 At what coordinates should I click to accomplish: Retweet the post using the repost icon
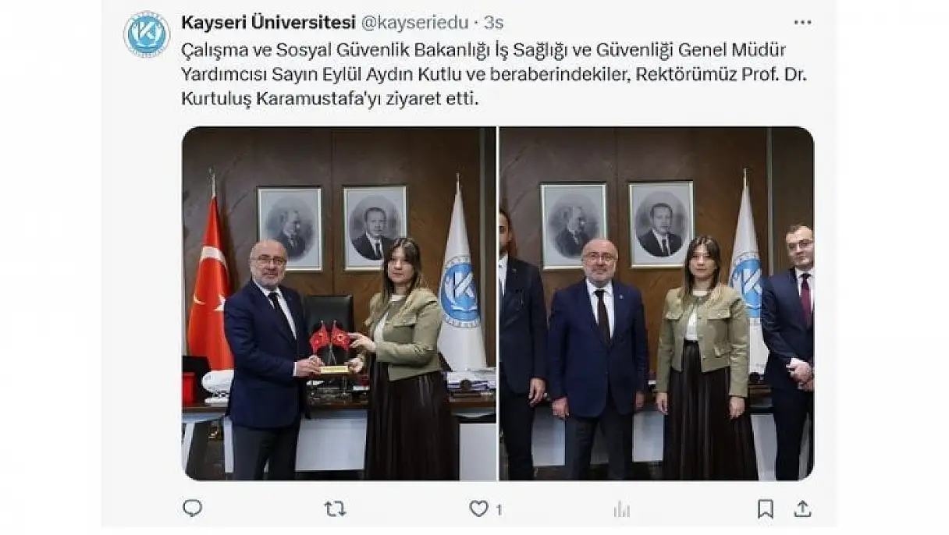pos(335,509)
